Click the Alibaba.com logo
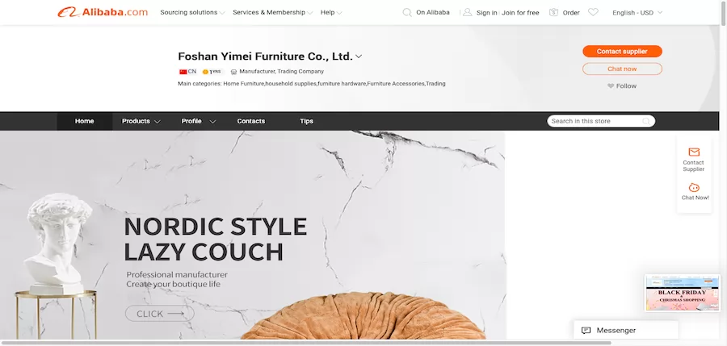Image resolution: width=727 pixels, height=346 pixels. point(103,13)
